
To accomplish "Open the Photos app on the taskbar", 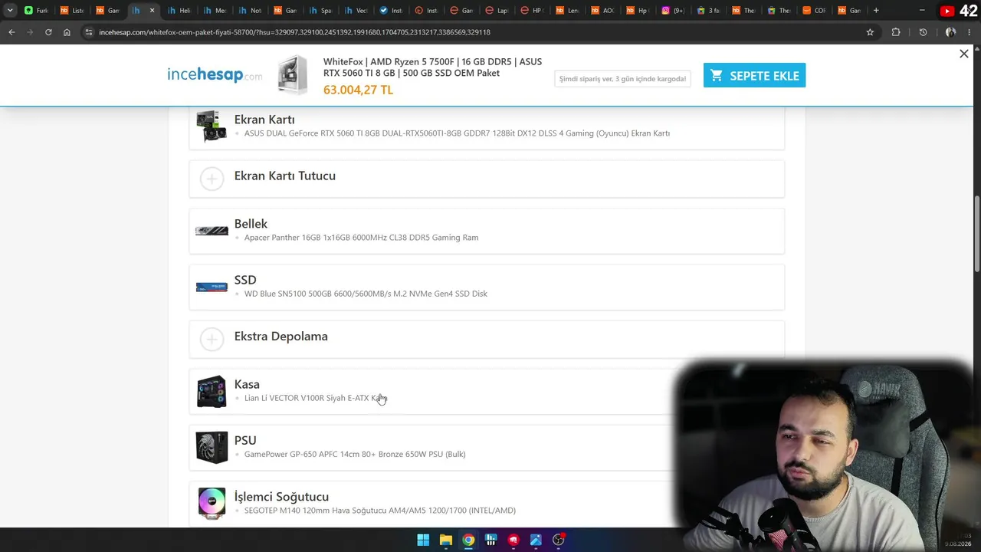I will 536,540.
